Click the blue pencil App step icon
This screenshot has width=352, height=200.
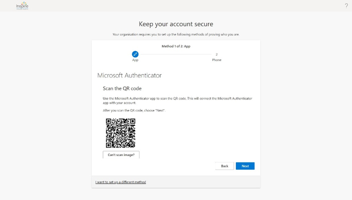[135, 54]
